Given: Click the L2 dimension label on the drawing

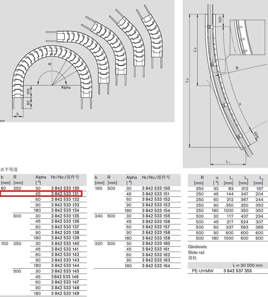Looking at the screenshot, I should coord(187,80).
